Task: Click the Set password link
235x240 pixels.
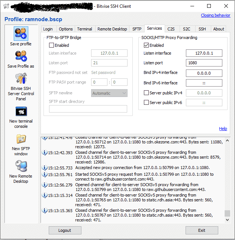Action: [x=103, y=72]
